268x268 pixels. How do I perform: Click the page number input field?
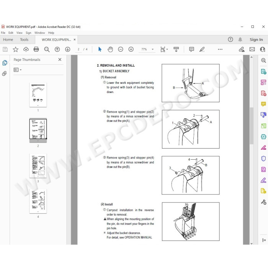pos(78,49)
